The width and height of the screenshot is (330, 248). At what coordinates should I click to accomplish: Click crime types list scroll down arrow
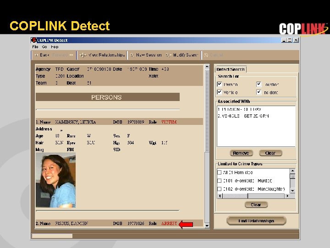point(292,191)
